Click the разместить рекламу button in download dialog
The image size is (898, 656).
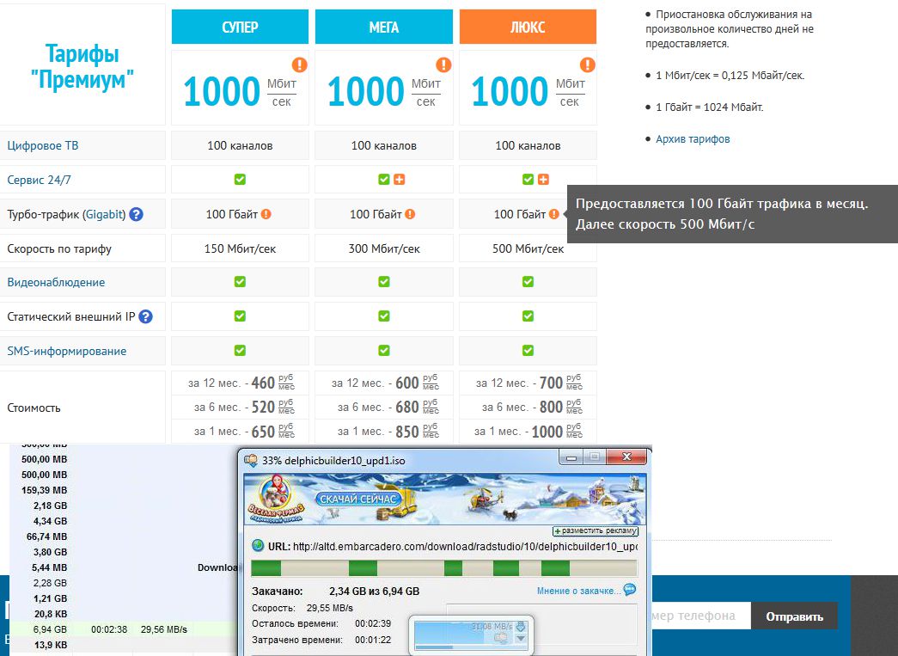596,530
